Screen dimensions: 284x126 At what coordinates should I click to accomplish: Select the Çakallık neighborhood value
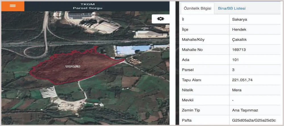click(239, 40)
